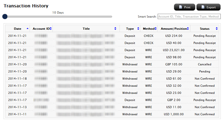The width and height of the screenshot is (224, 120).
Task: Select the Date column header
Action: (17, 28)
